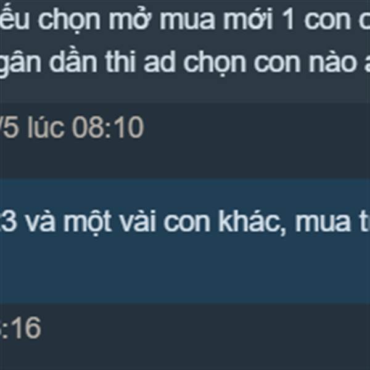The width and height of the screenshot is (370, 370).
Task: Click the word 'dần' in the second line
Action: [73, 61]
